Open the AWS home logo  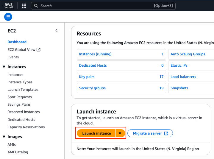point(8,6)
